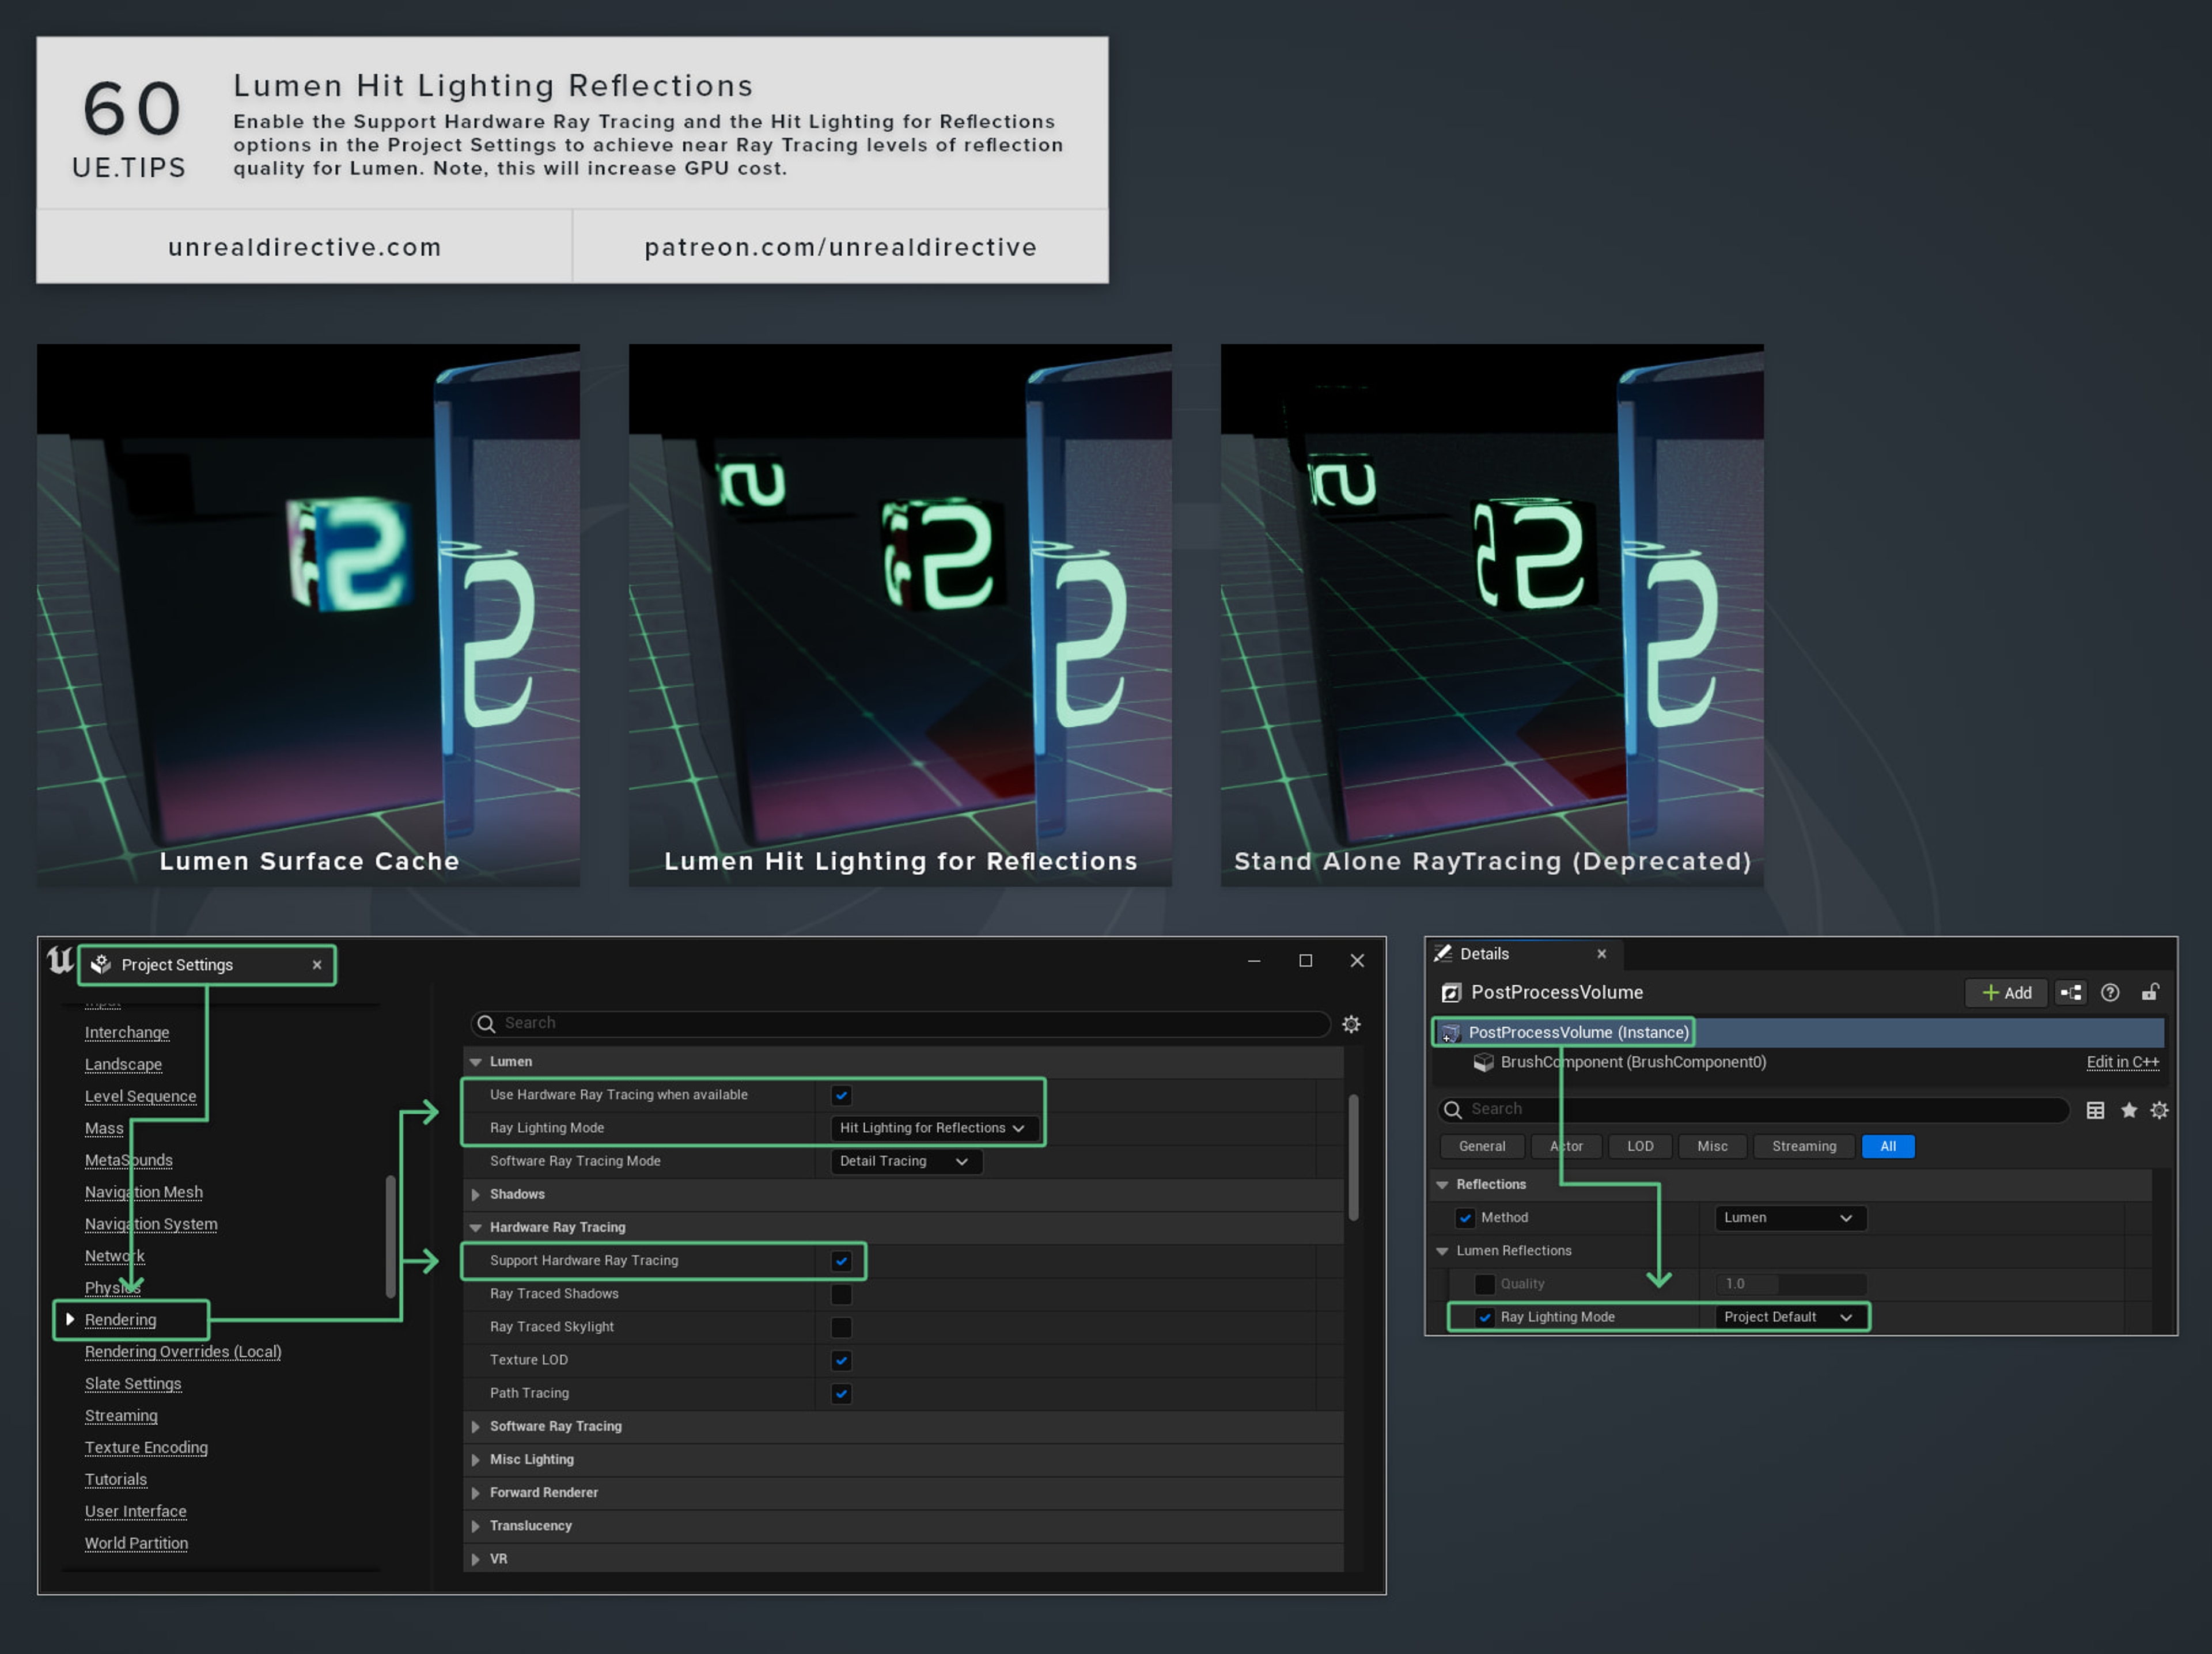The image size is (2212, 1654).
Task: Click the Project Settings search field
Action: pyautogui.click(x=900, y=1023)
